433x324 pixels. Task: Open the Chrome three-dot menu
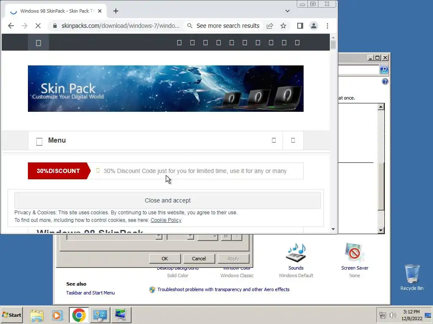(x=328, y=26)
